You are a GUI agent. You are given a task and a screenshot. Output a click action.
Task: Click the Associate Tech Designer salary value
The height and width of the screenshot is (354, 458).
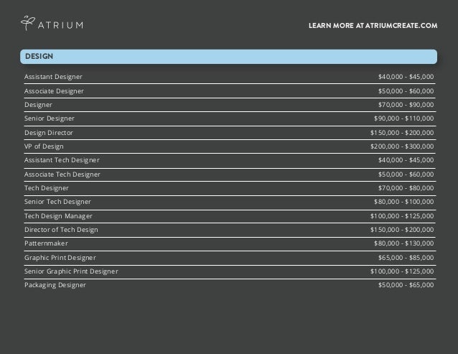point(406,174)
